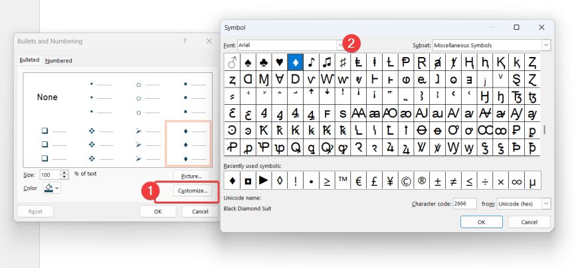Choose the small solid dot bullet style

point(101,98)
